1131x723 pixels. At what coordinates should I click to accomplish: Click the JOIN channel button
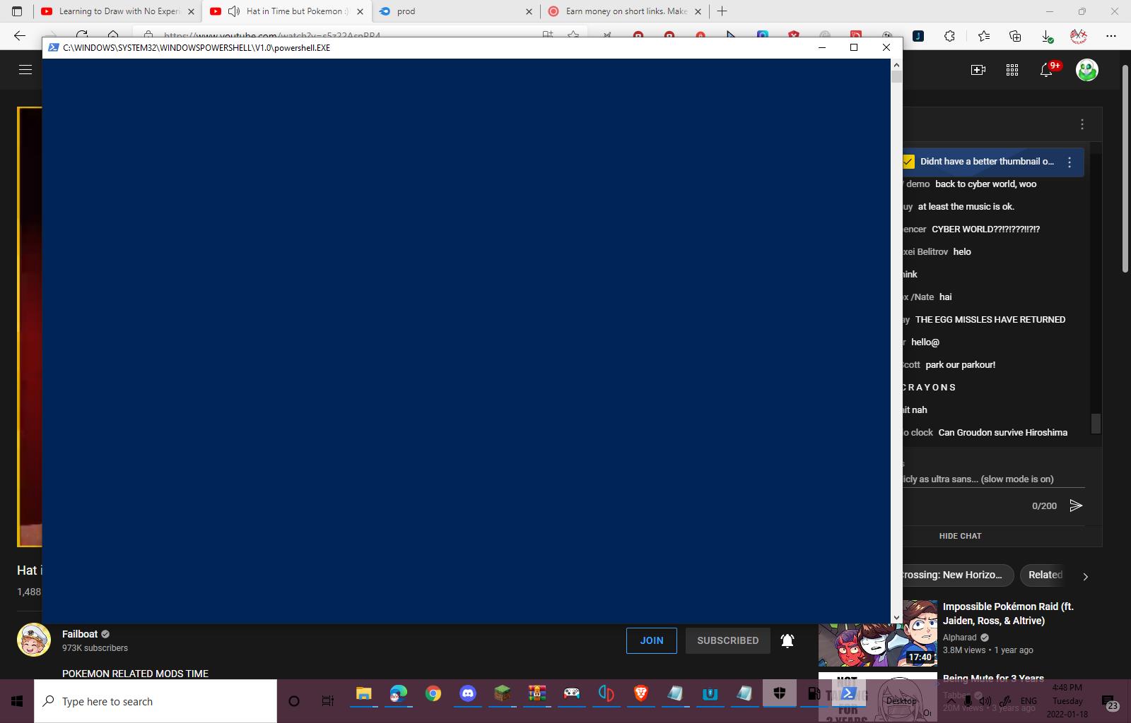(651, 640)
